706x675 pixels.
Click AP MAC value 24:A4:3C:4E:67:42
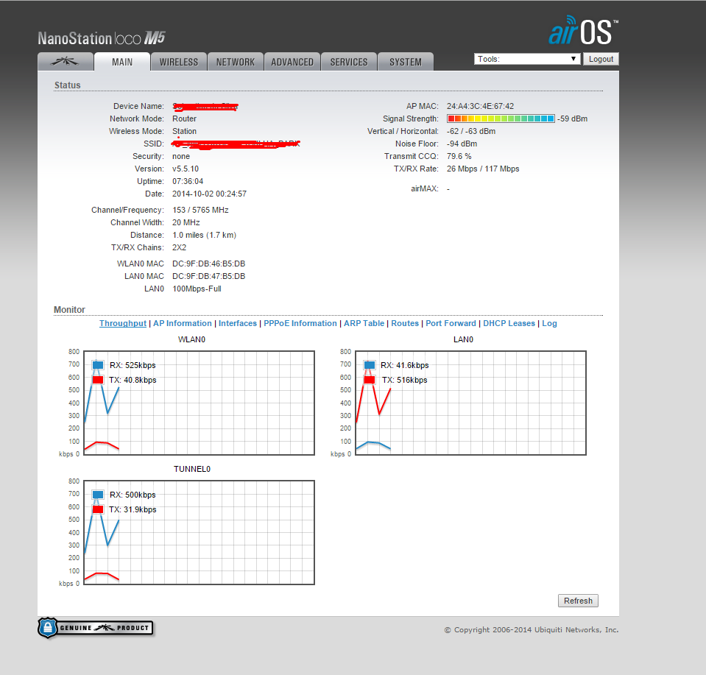click(x=480, y=106)
